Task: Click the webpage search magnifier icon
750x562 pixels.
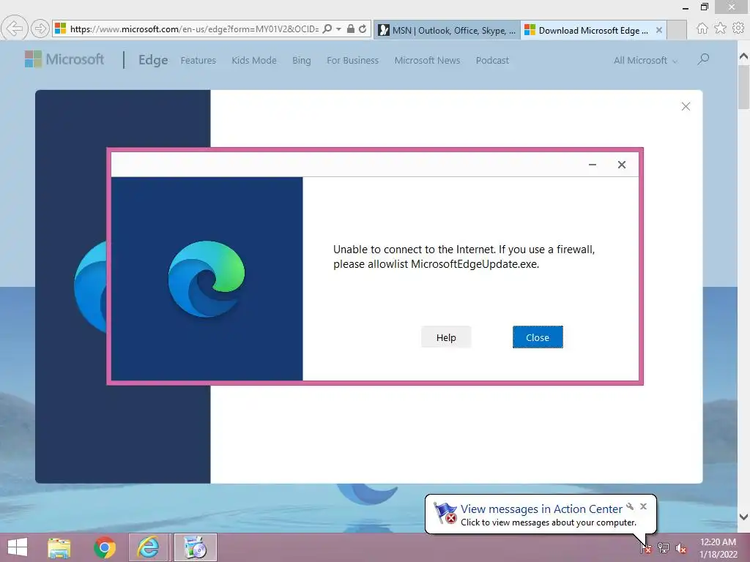Action: (x=703, y=59)
